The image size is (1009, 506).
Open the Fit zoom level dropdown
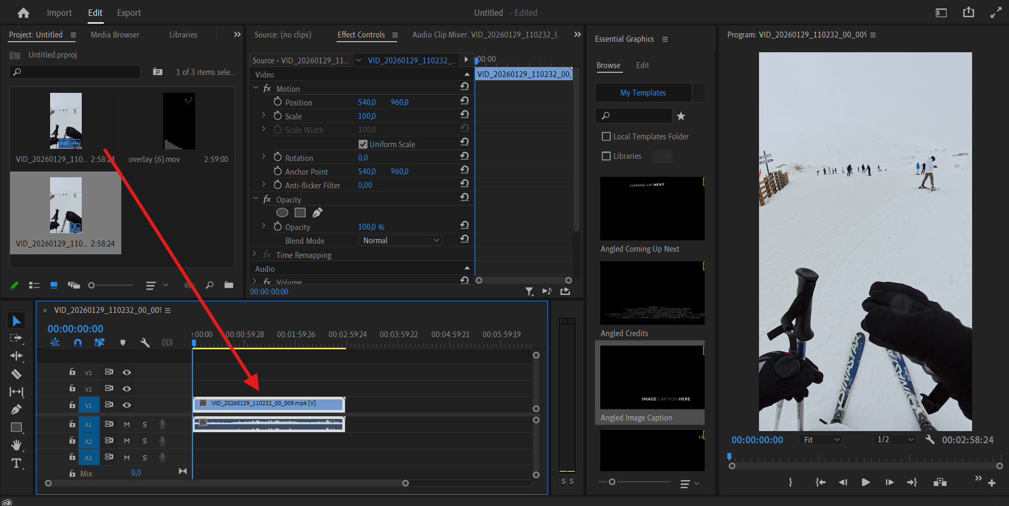click(x=821, y=439)
